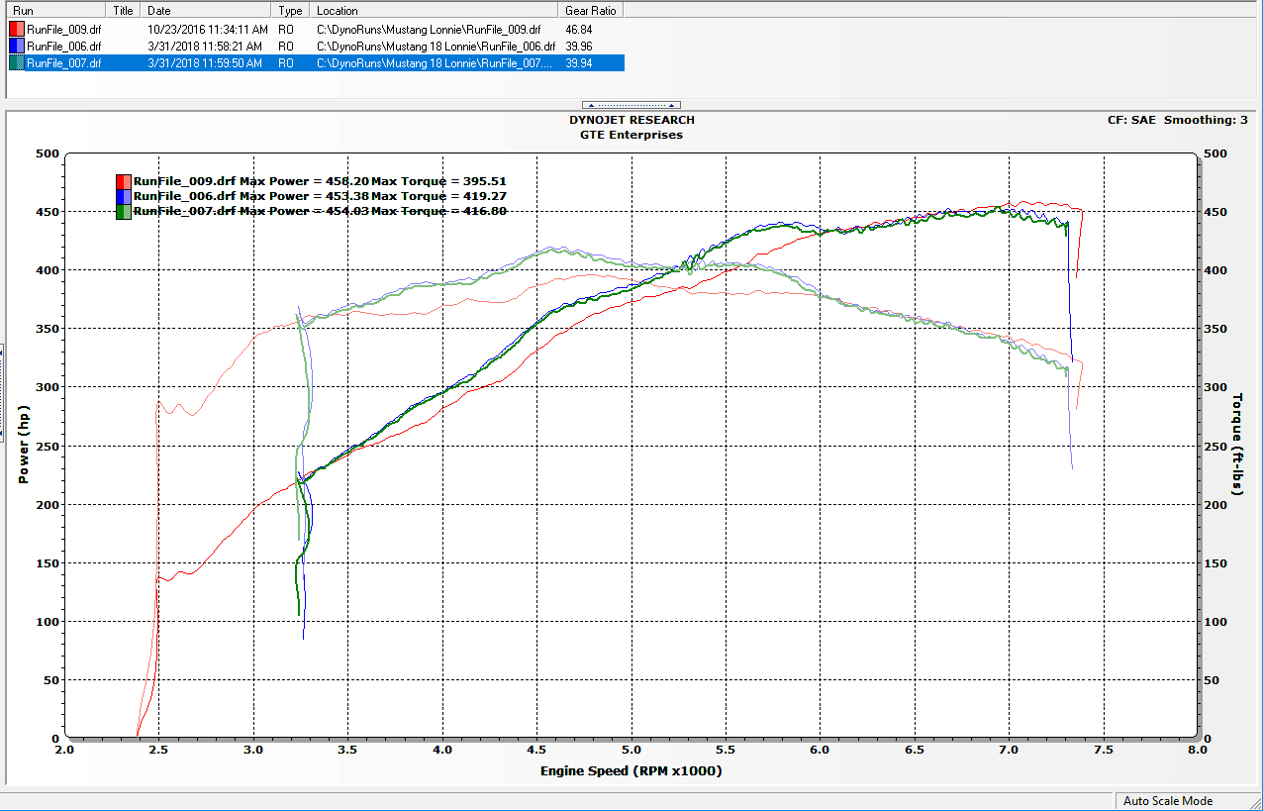Click red legend swatch for RunFile_009.drf on graph
The width and height of the screenshot is (1263, 811).
[124, 181]
